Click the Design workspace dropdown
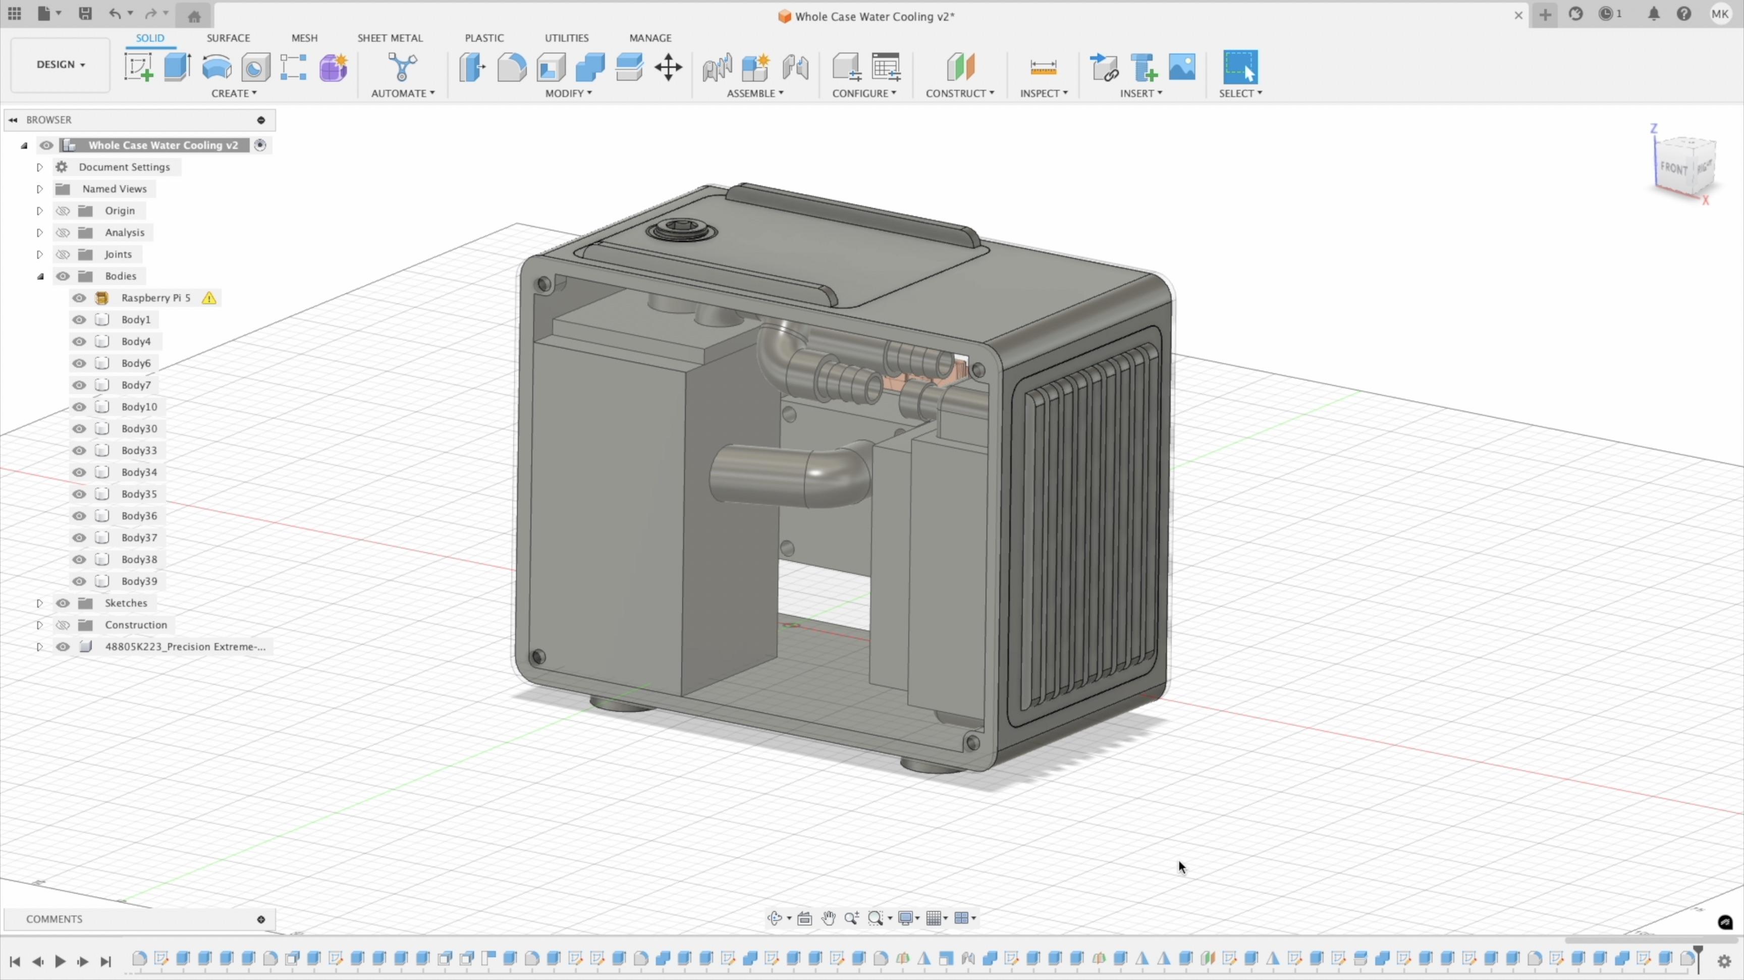This screenshot has height=980, width=1744. click(x=60, y=64)
